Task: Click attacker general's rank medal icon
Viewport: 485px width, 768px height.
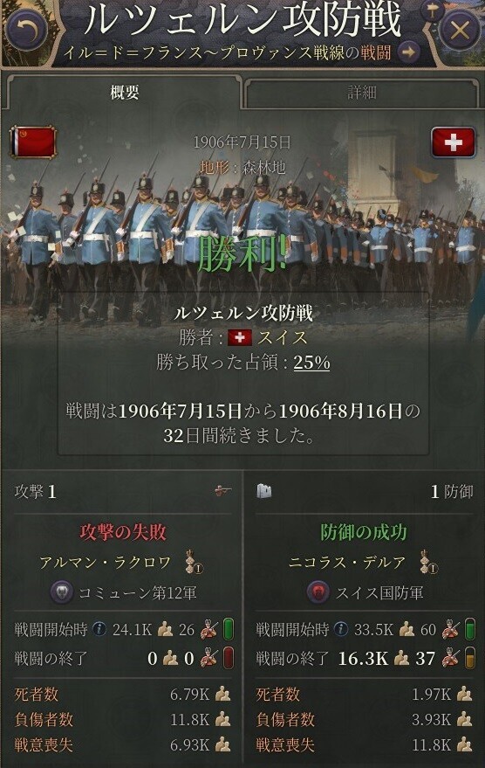Action: (195, 563)
